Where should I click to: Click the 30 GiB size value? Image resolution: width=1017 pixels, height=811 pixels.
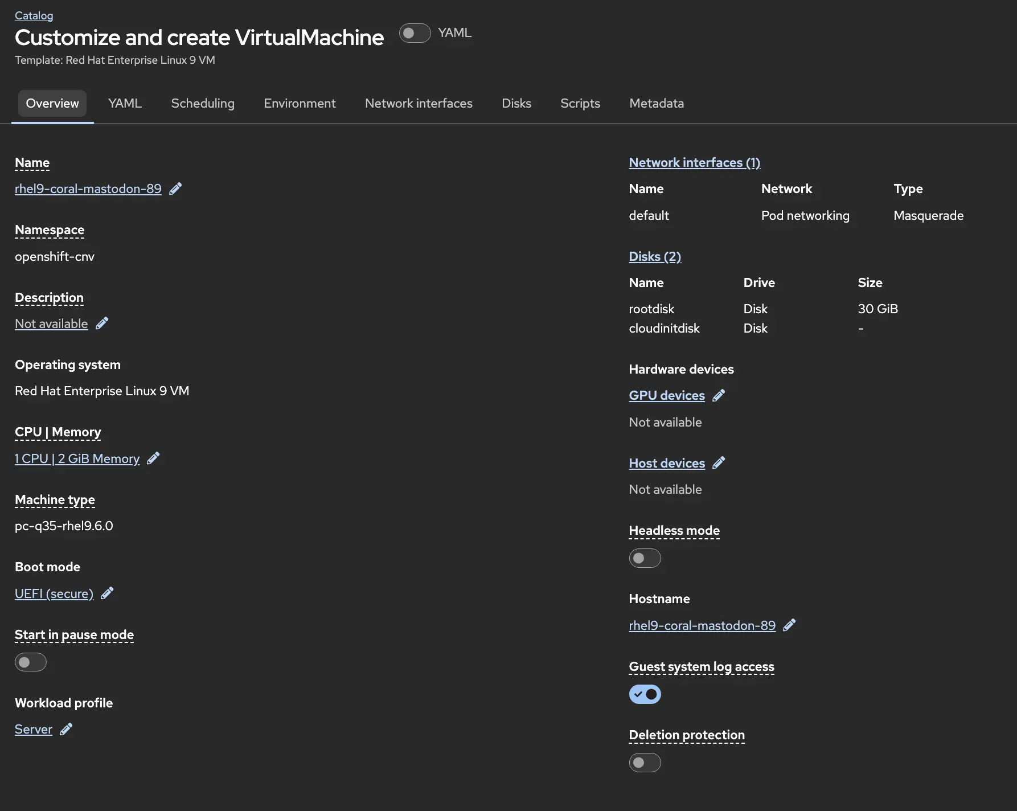click(877, 309)
